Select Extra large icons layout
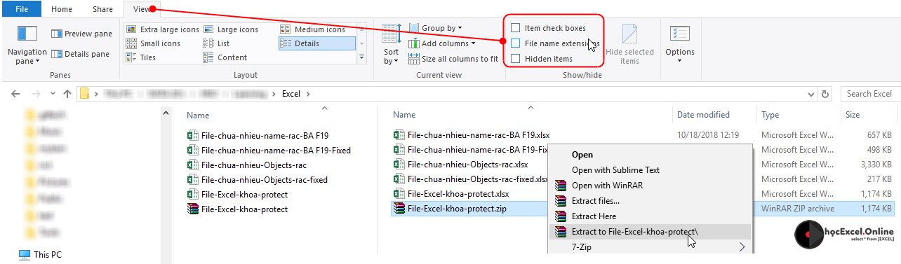The height and width of the screenshot is (264, 901). [x=131, y=29]
